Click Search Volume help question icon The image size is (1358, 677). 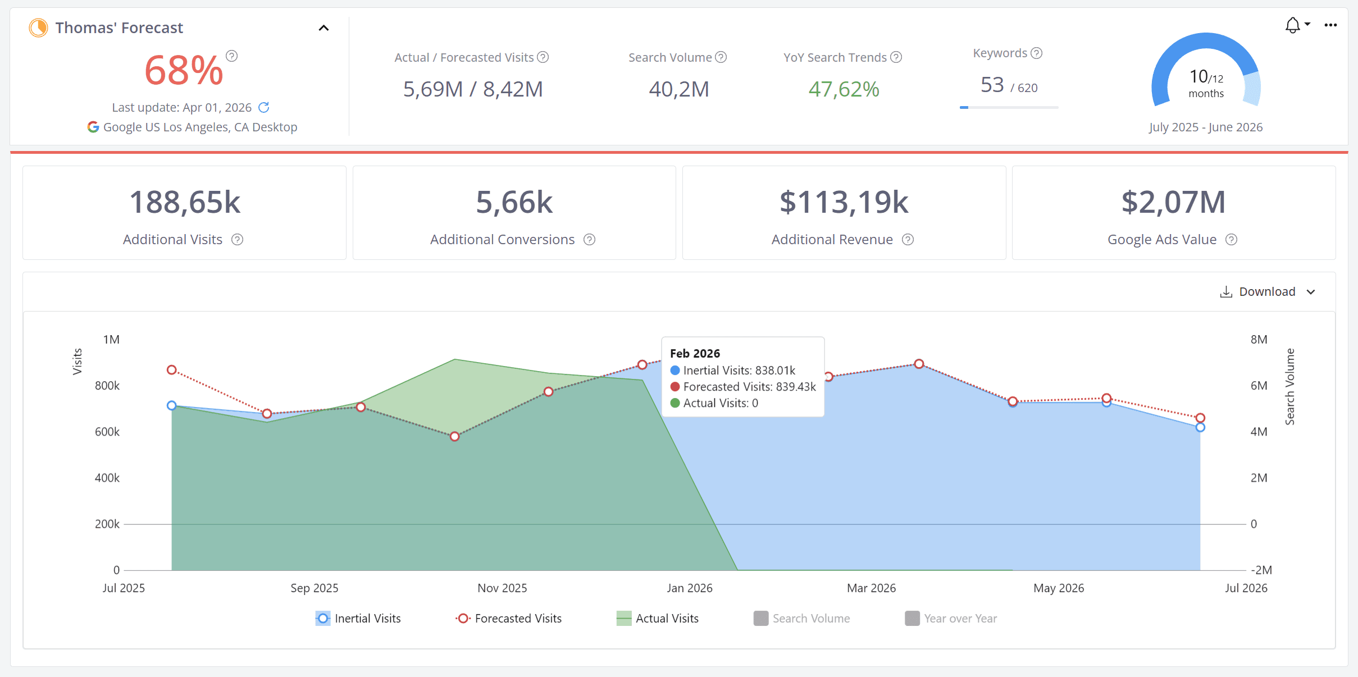tap(721, 57)
